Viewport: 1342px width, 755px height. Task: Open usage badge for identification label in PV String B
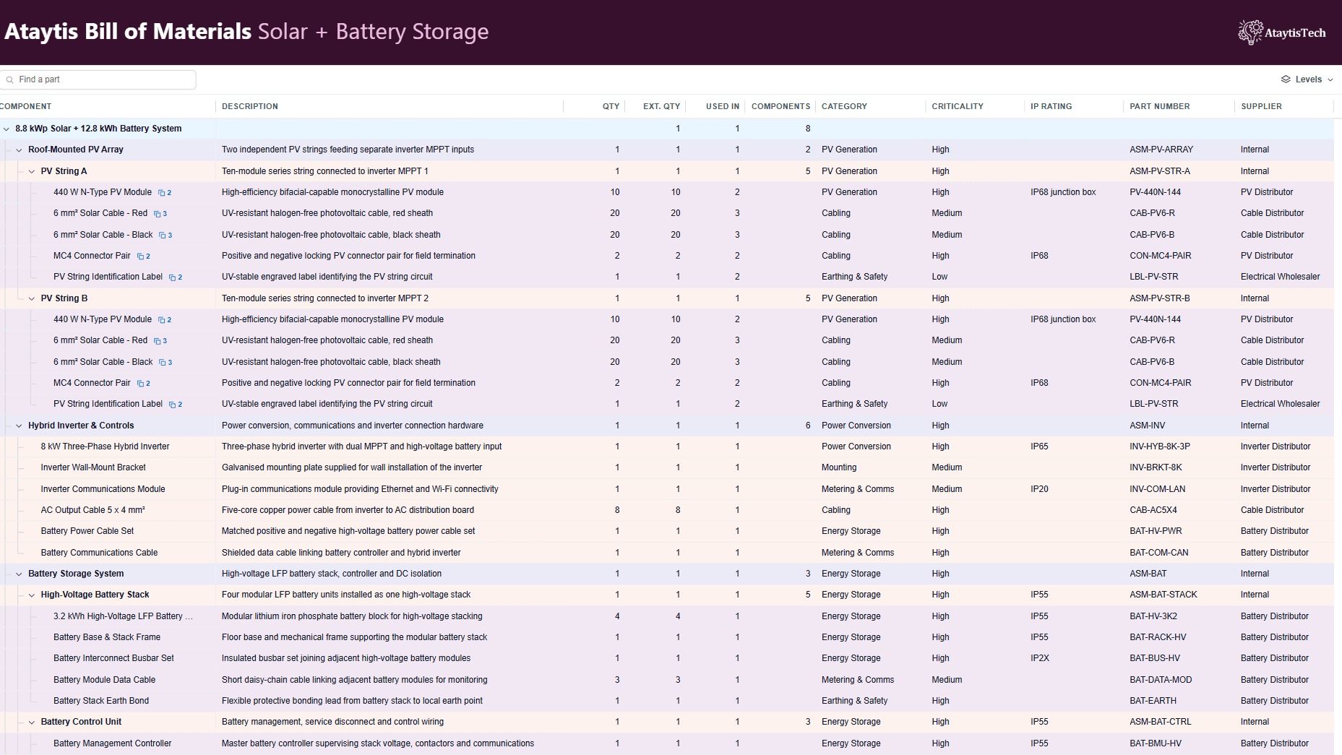(x=176, y=405)
